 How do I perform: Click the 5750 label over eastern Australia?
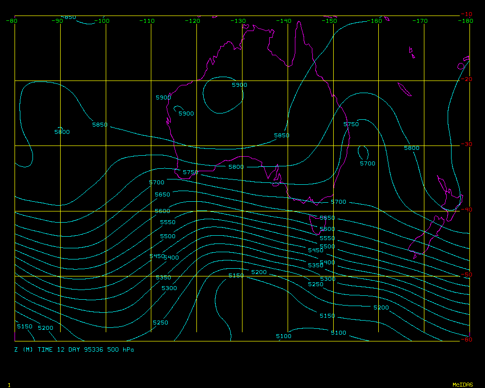[351, 124]
